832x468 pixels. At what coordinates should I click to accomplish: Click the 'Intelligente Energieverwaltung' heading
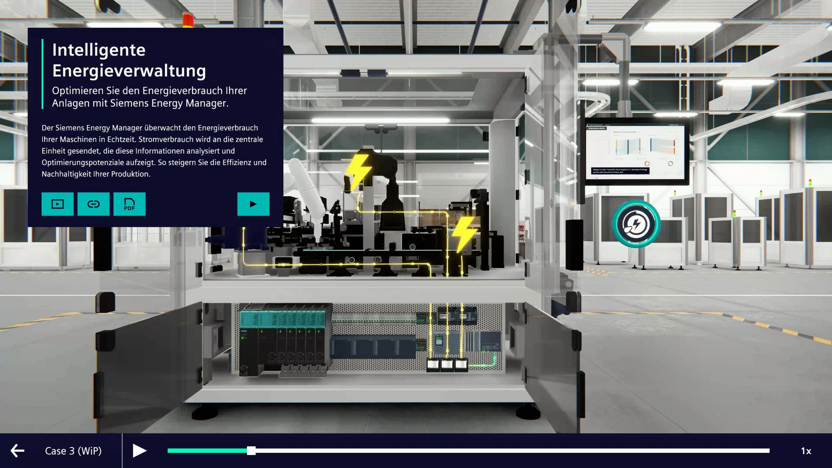129,60
